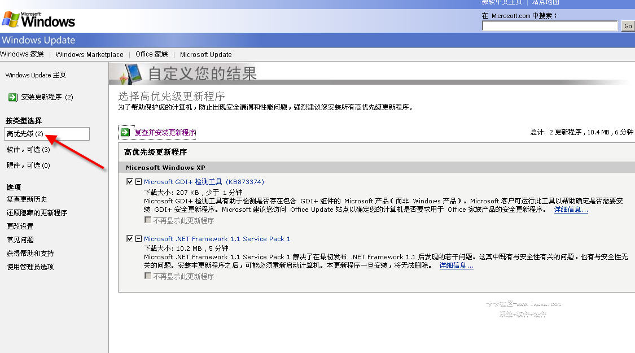
Task: Click the header graphic beside 自定义您的结果
Action: coord(130,74)
